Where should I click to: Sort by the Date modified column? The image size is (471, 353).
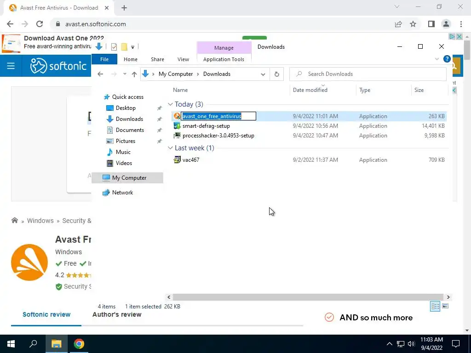[310, 90]
